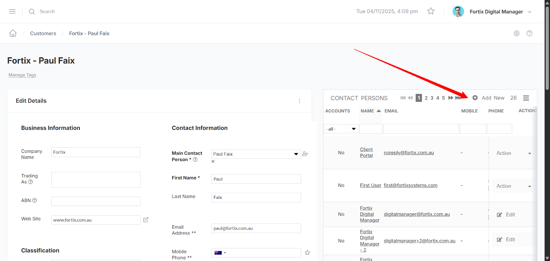550x261 pixels.
Task: Click the edit icon for digitalmanager+2@fortix.com.au
Action: click(499, 240)
